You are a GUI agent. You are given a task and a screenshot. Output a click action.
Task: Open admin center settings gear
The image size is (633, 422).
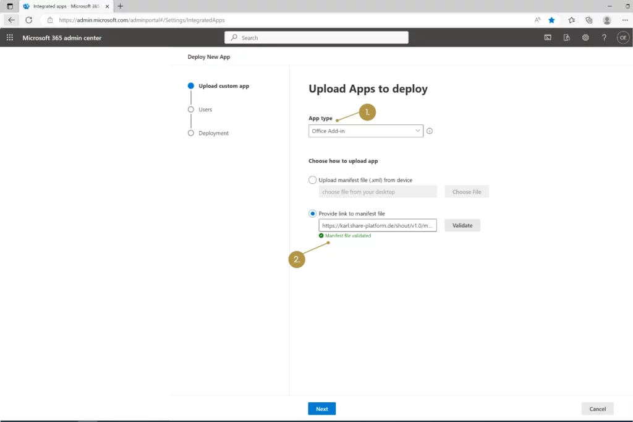[585, 38]
